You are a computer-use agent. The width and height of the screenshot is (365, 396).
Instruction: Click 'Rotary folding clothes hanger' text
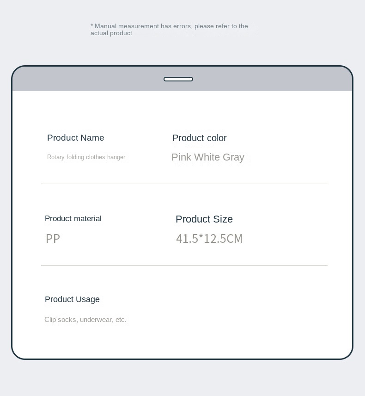pos(86,157)
